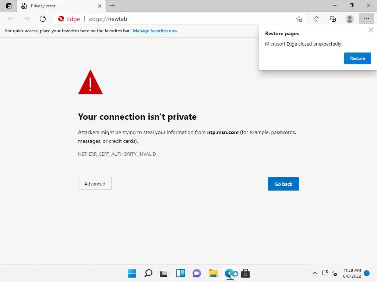Open Microsoft Store from the taskbar
Viewport: 377px width, 282px height.
click(x=245, y=273)
